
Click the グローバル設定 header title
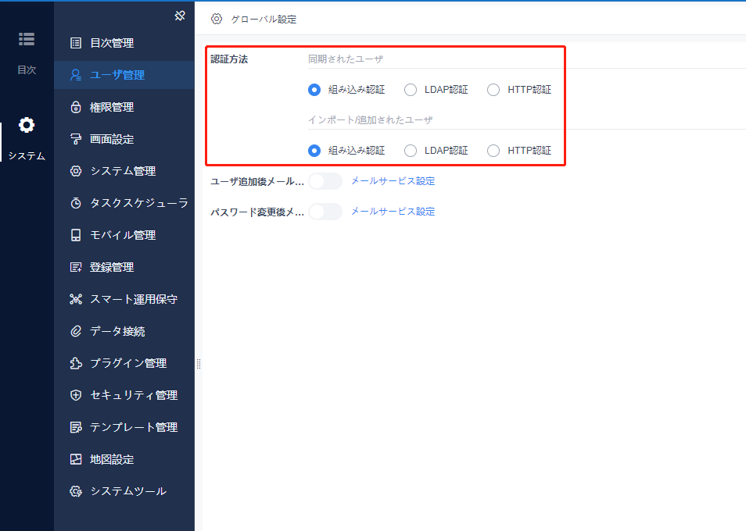click(264, 20)
